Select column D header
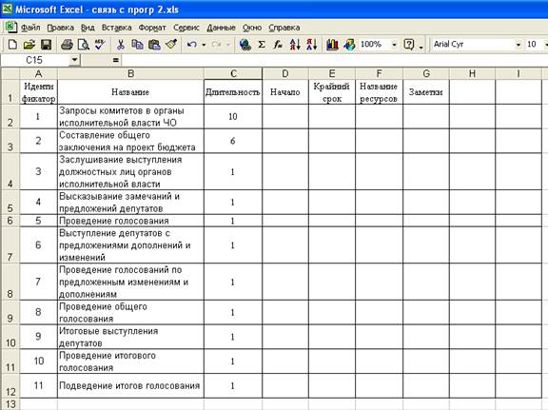548x410 pixels. pos(285,74)
